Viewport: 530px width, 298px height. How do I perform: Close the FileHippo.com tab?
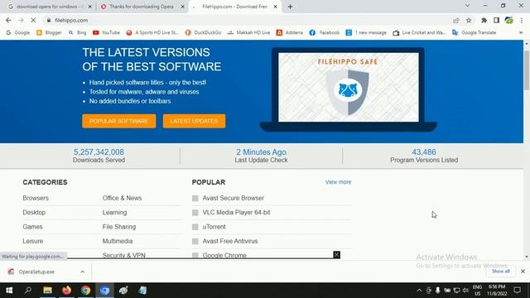click(x=276, y=7)
